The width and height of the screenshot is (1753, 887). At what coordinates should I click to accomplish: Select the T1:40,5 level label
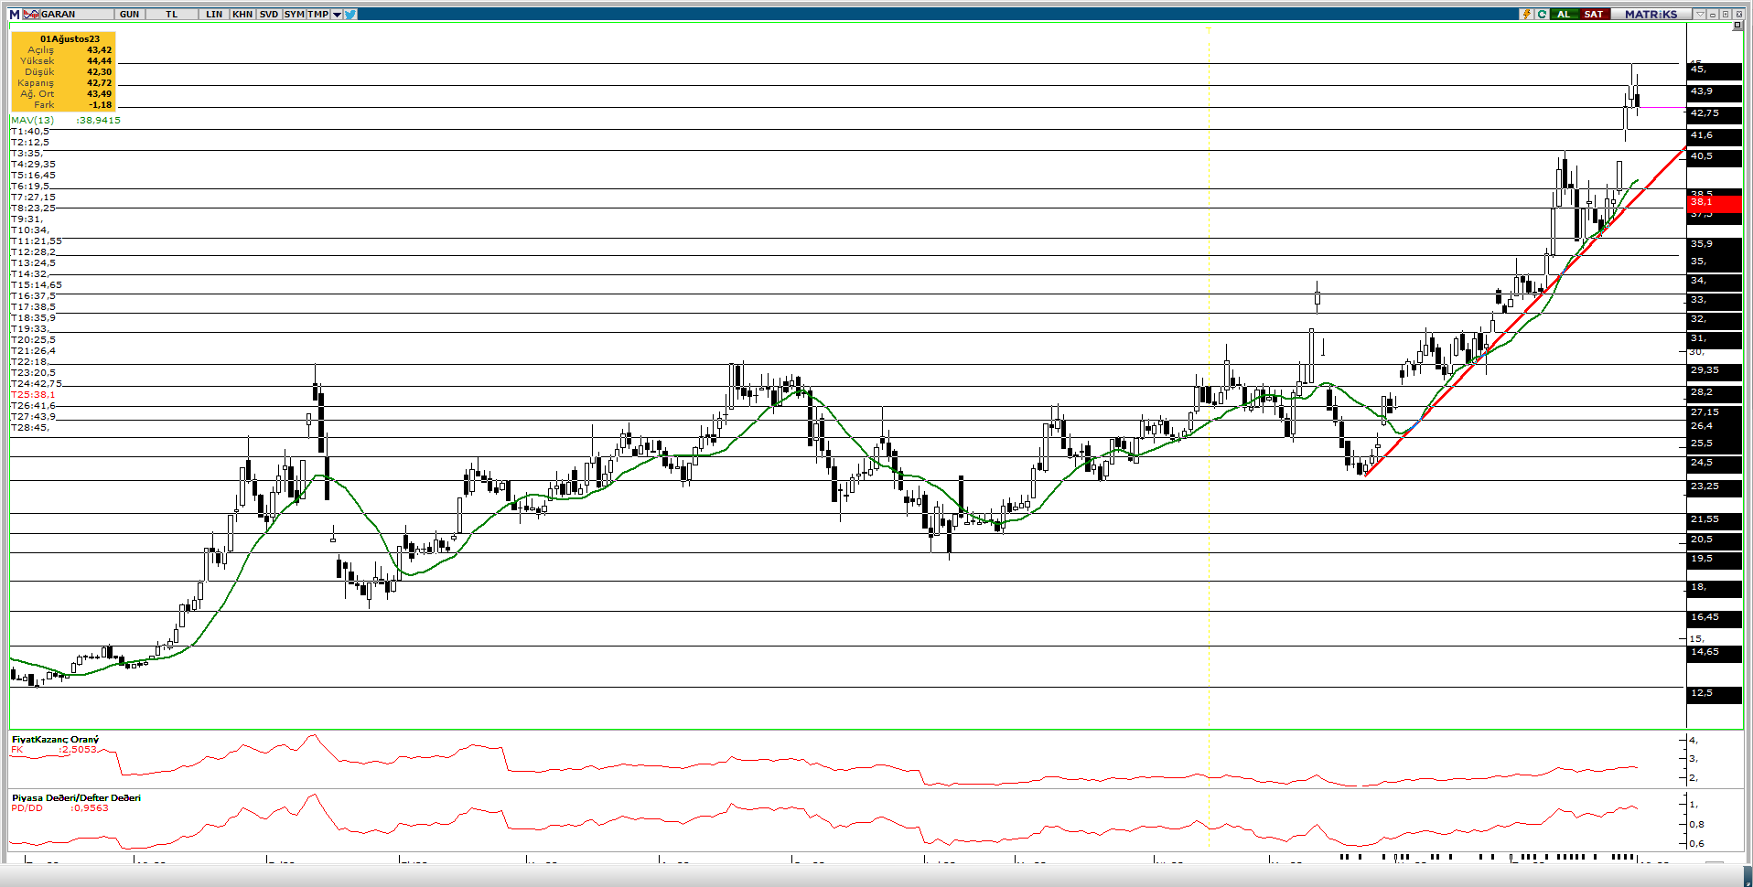click(x=29, y=132)
